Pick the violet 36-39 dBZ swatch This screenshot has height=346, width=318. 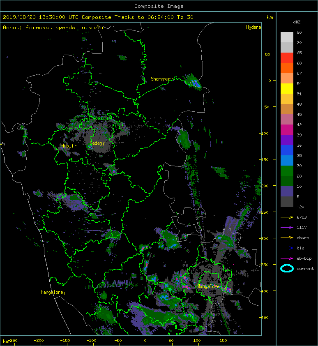(287, 140)
